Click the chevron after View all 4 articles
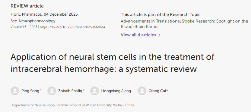251x112 pixels. click(159, 35)
